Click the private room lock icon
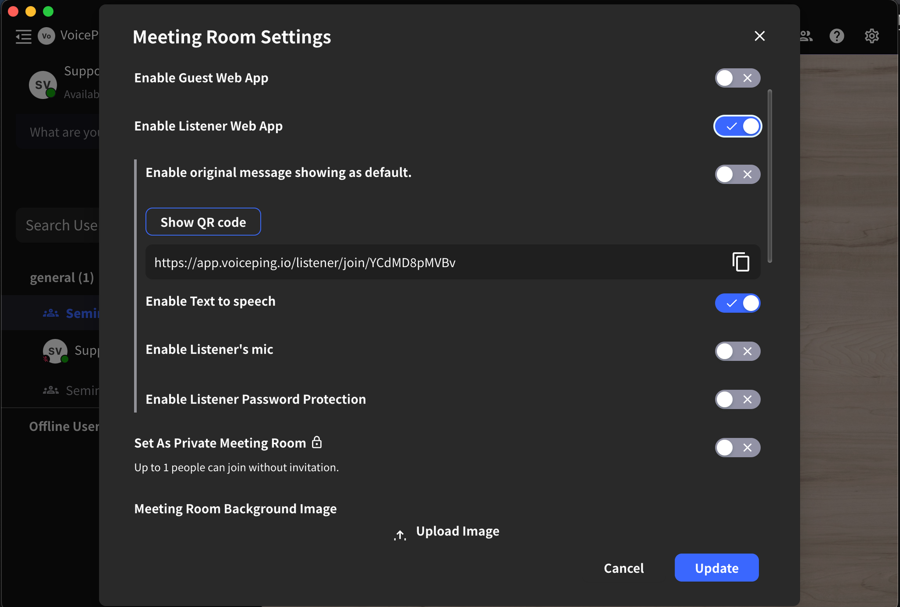 [317, 442]
